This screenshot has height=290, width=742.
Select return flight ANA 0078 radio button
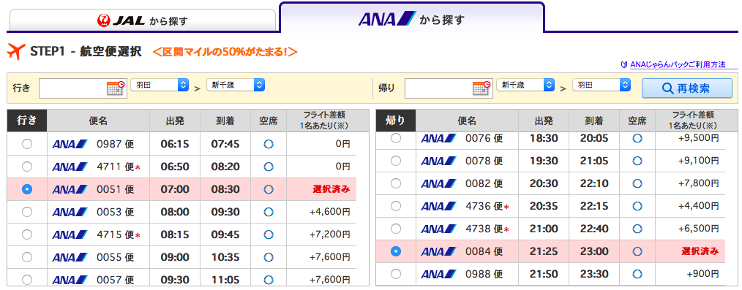pyautogui.click(x=396, y=161)
